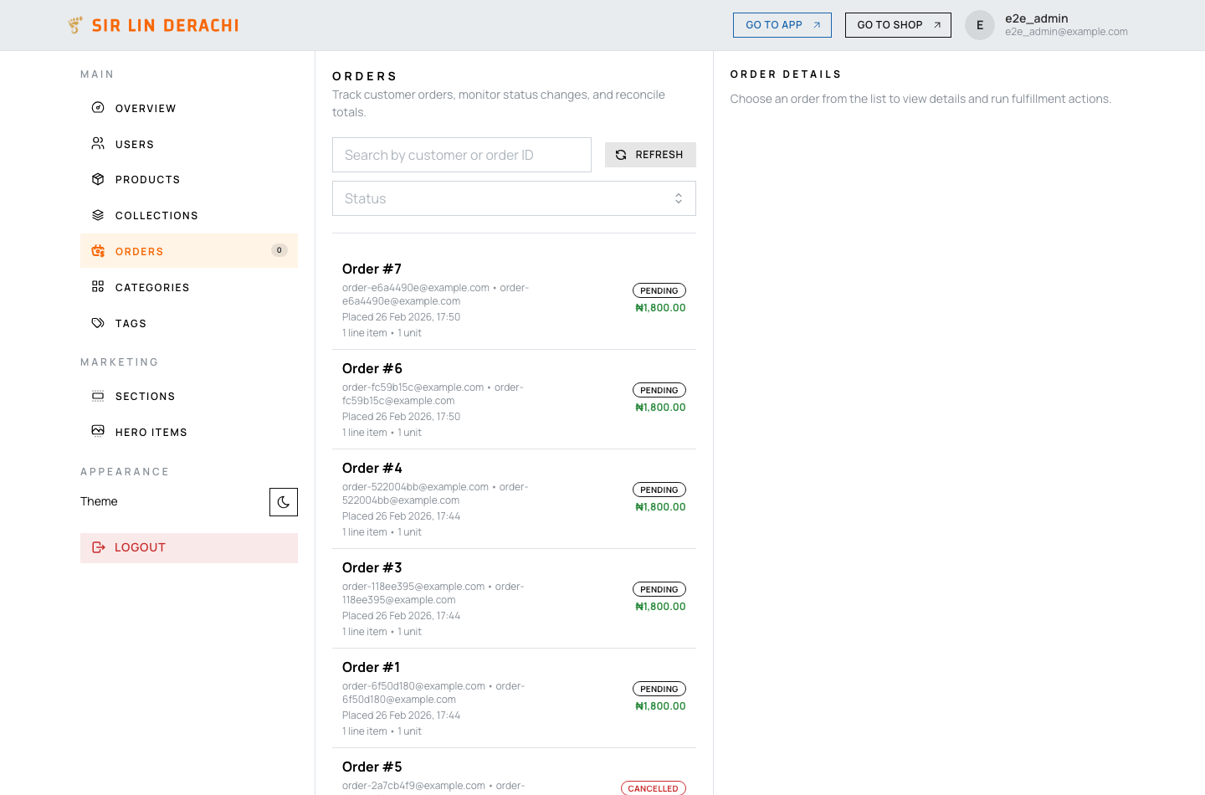Open Order #7 from the list

pyautogui.click(x=514, y=300)
